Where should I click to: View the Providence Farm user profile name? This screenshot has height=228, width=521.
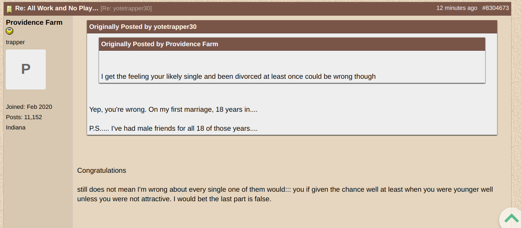[34, 22]
